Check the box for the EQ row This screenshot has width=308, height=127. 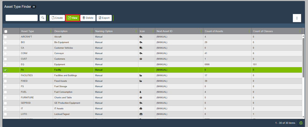[6, 64]
